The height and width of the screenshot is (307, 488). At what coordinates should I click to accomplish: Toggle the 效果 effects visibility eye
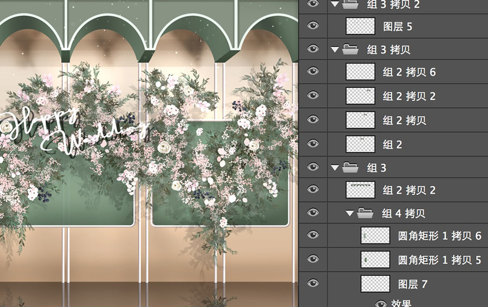coord(381,304)
